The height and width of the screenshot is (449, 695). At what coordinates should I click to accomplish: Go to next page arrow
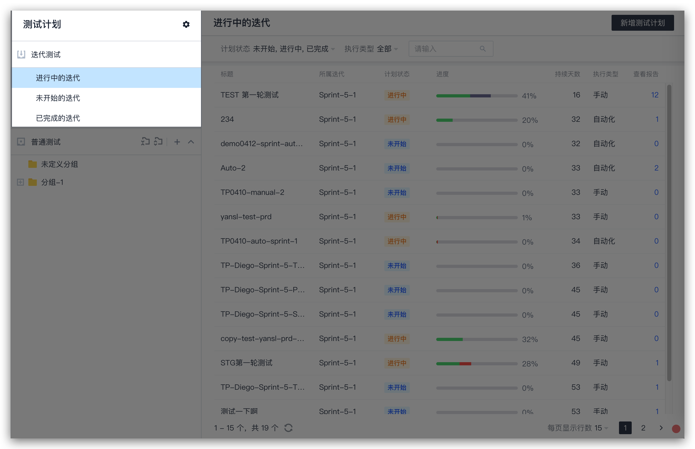(x=661, y=428)
